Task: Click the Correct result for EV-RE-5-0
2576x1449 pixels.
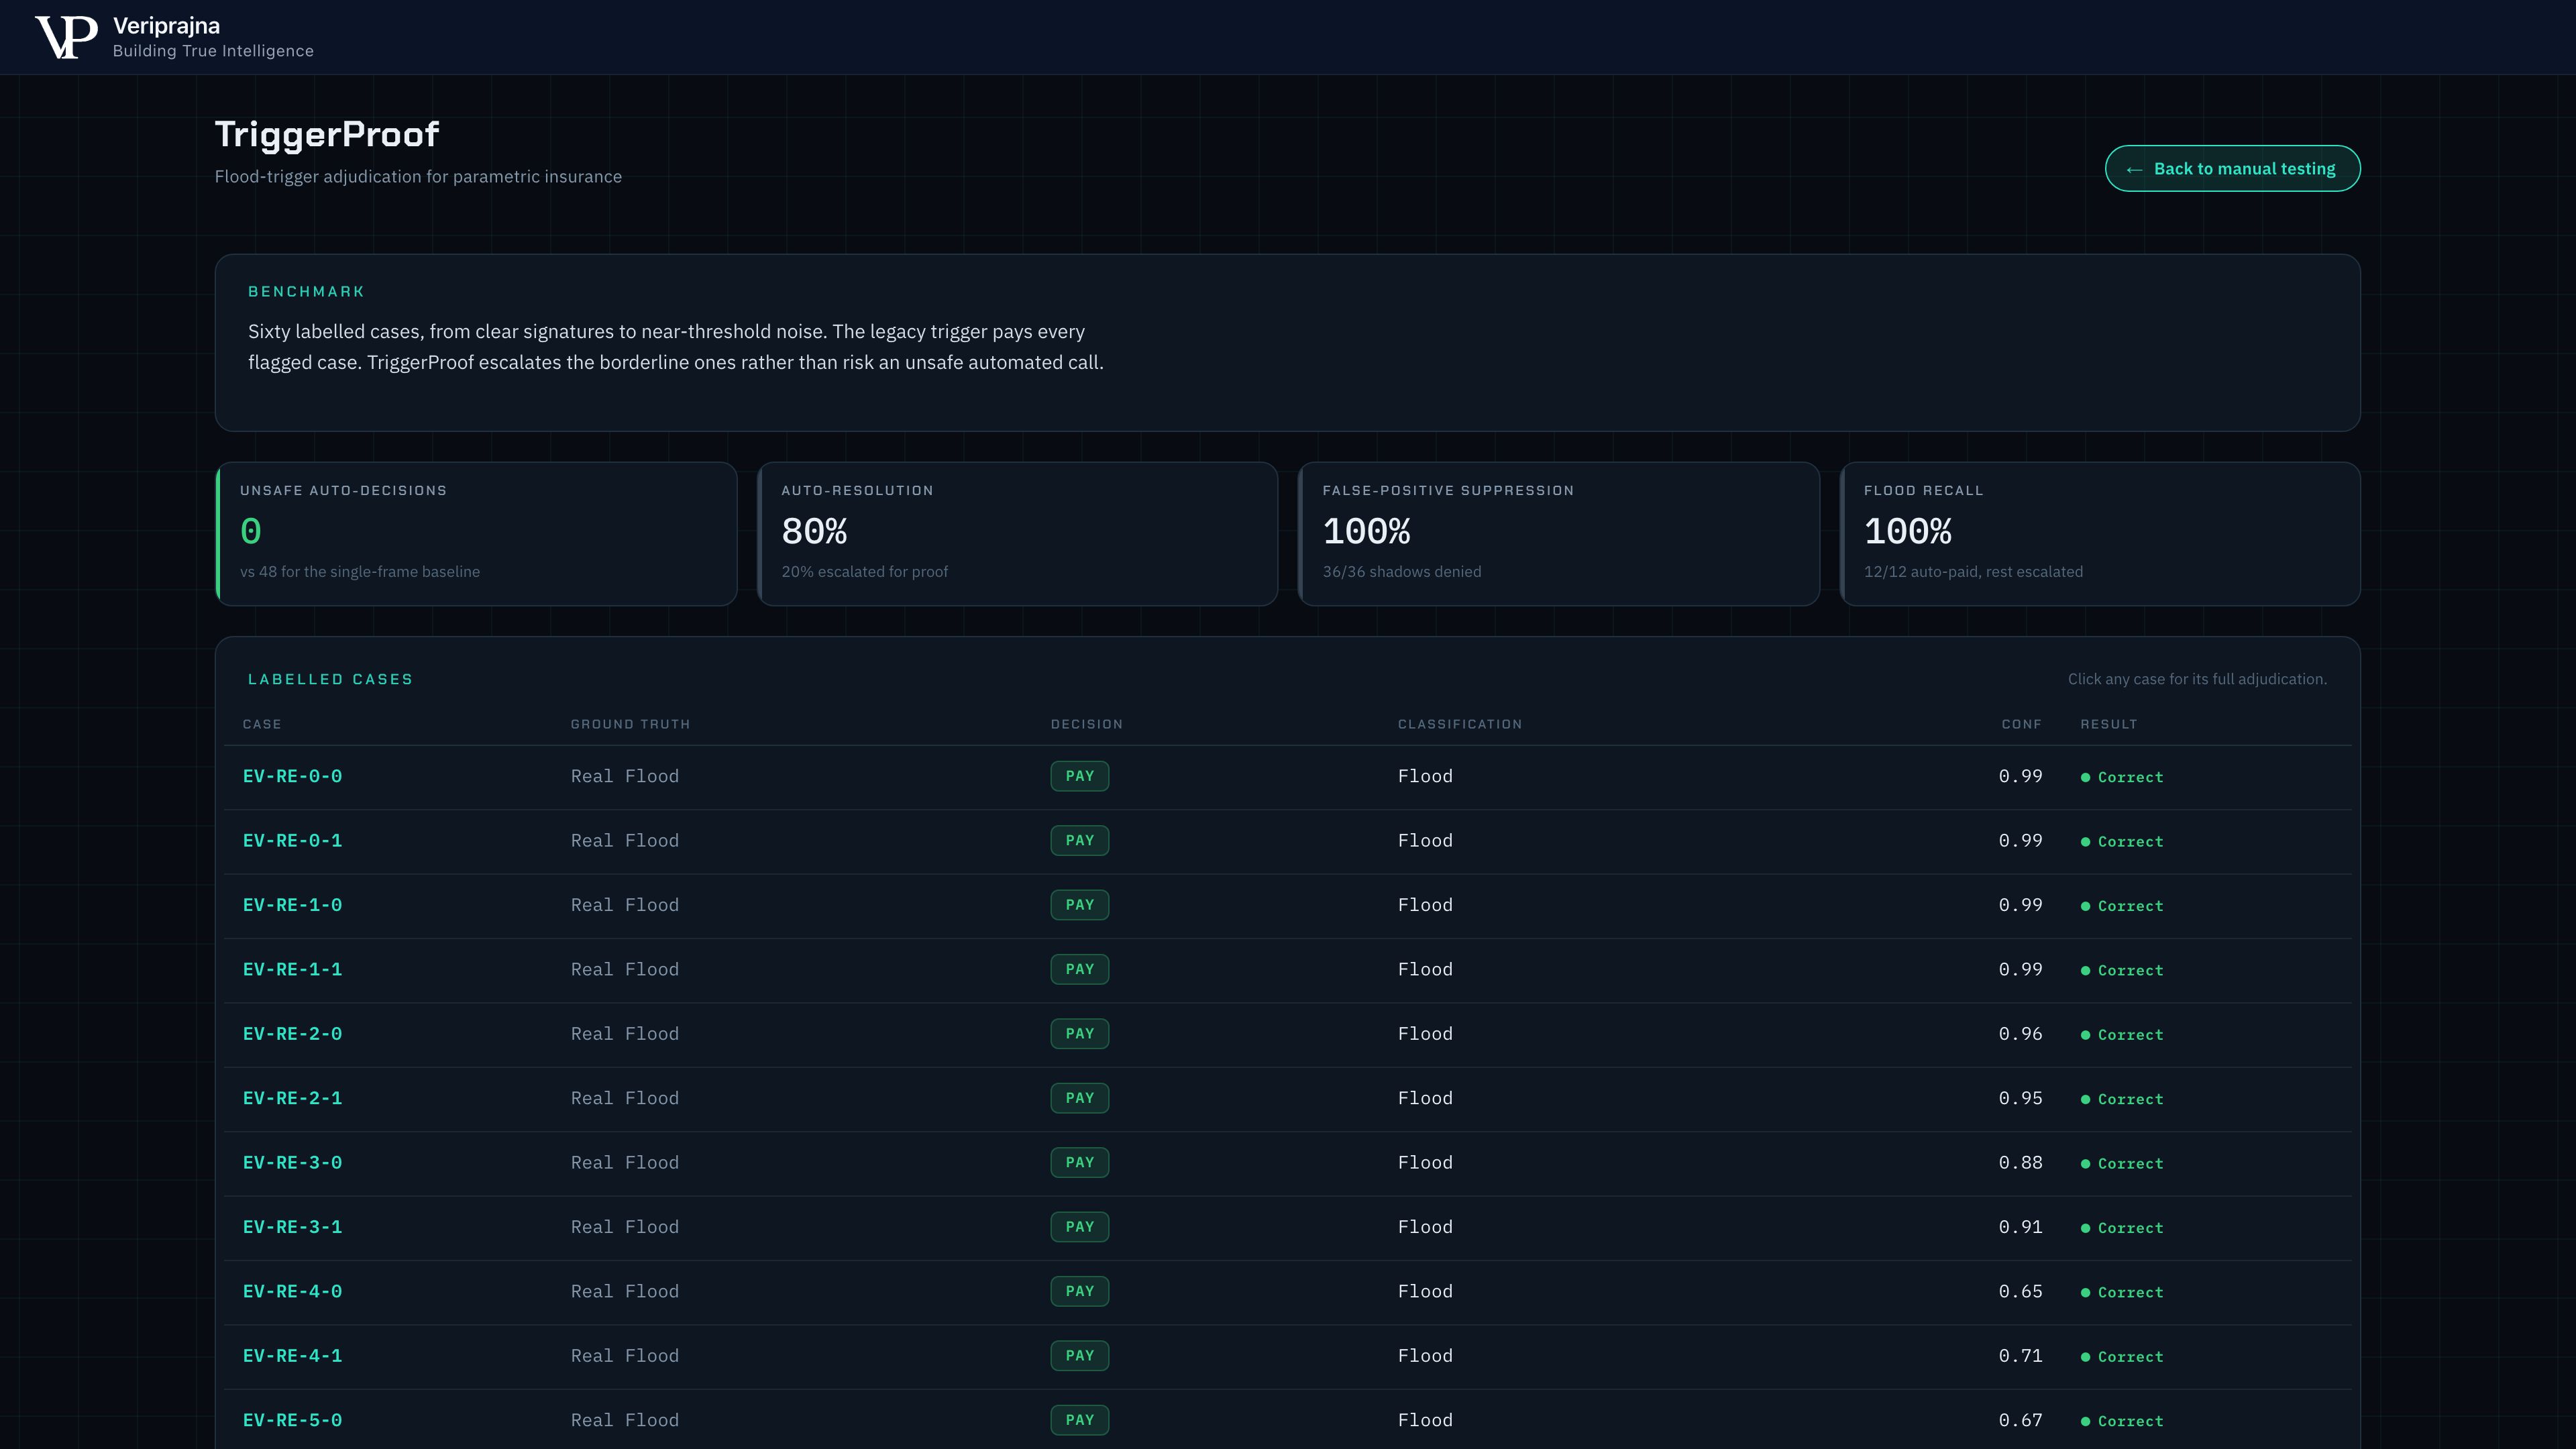Action: (x=2122, y=1422)
